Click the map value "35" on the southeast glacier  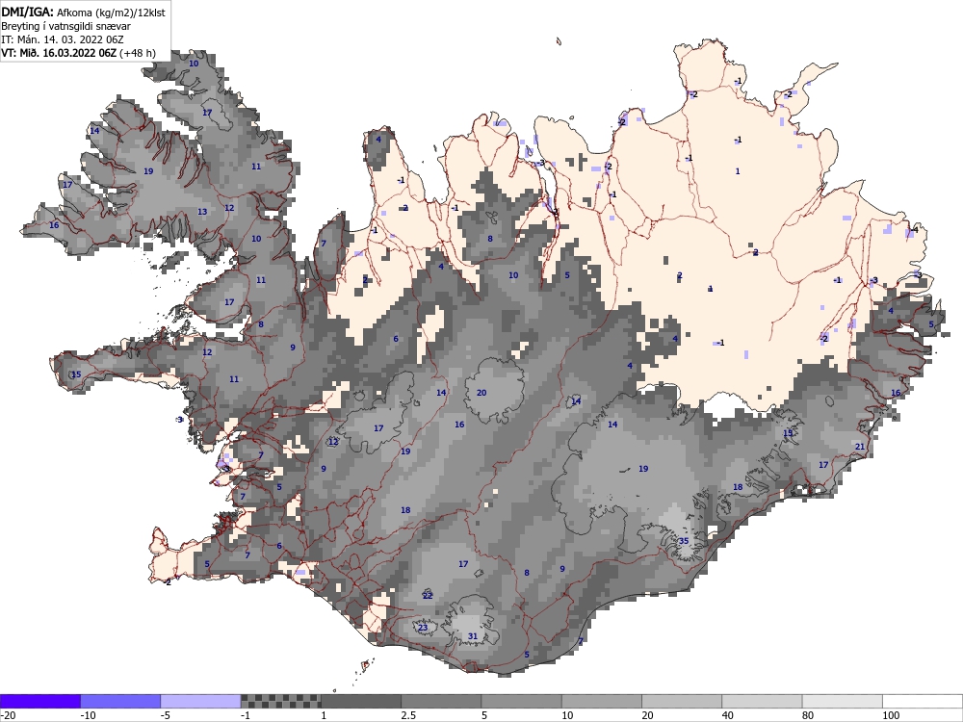pos(684,541)
